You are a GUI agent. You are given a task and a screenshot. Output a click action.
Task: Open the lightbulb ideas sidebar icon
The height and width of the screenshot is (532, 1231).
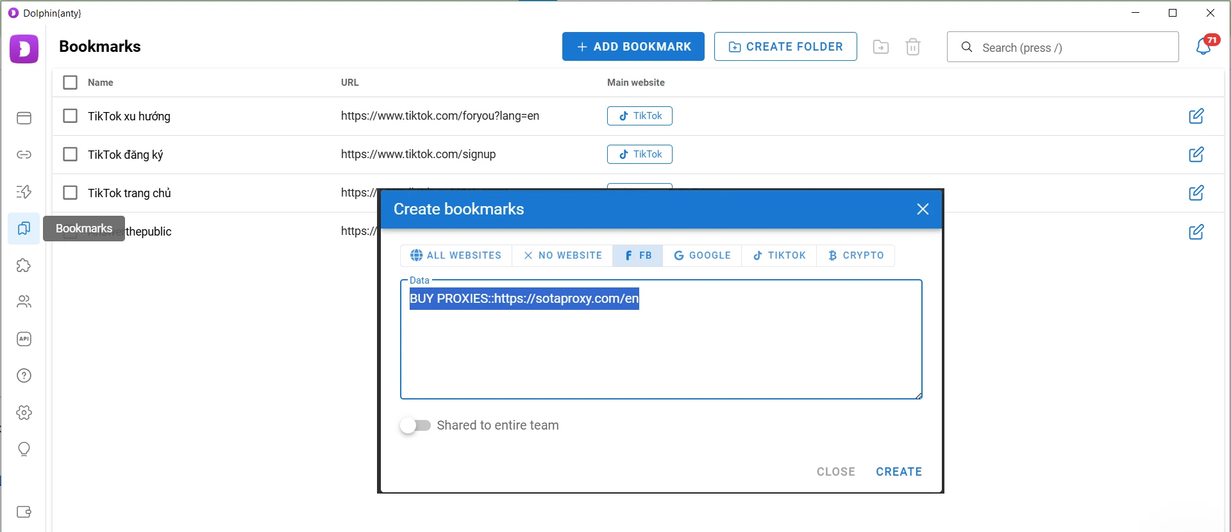[x=24, y=449]
